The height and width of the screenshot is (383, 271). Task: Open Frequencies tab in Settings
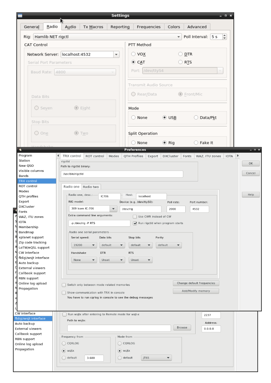[x=148, y=27]
